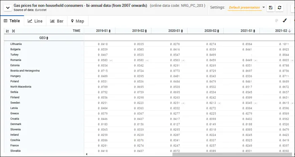Click Lithuania's 2019-S1 value 0.0418
The width and height of the screenshot is (295, 157).
[103, 44]
